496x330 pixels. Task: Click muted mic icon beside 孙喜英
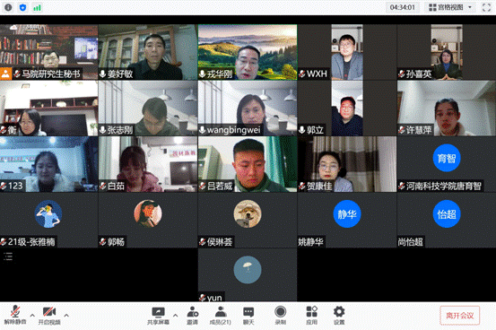pyautogui.click(x=402, y=74)
